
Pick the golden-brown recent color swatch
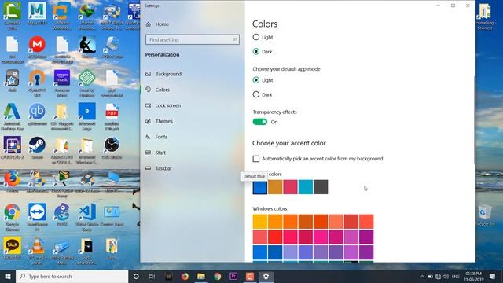tap(275, 187)
